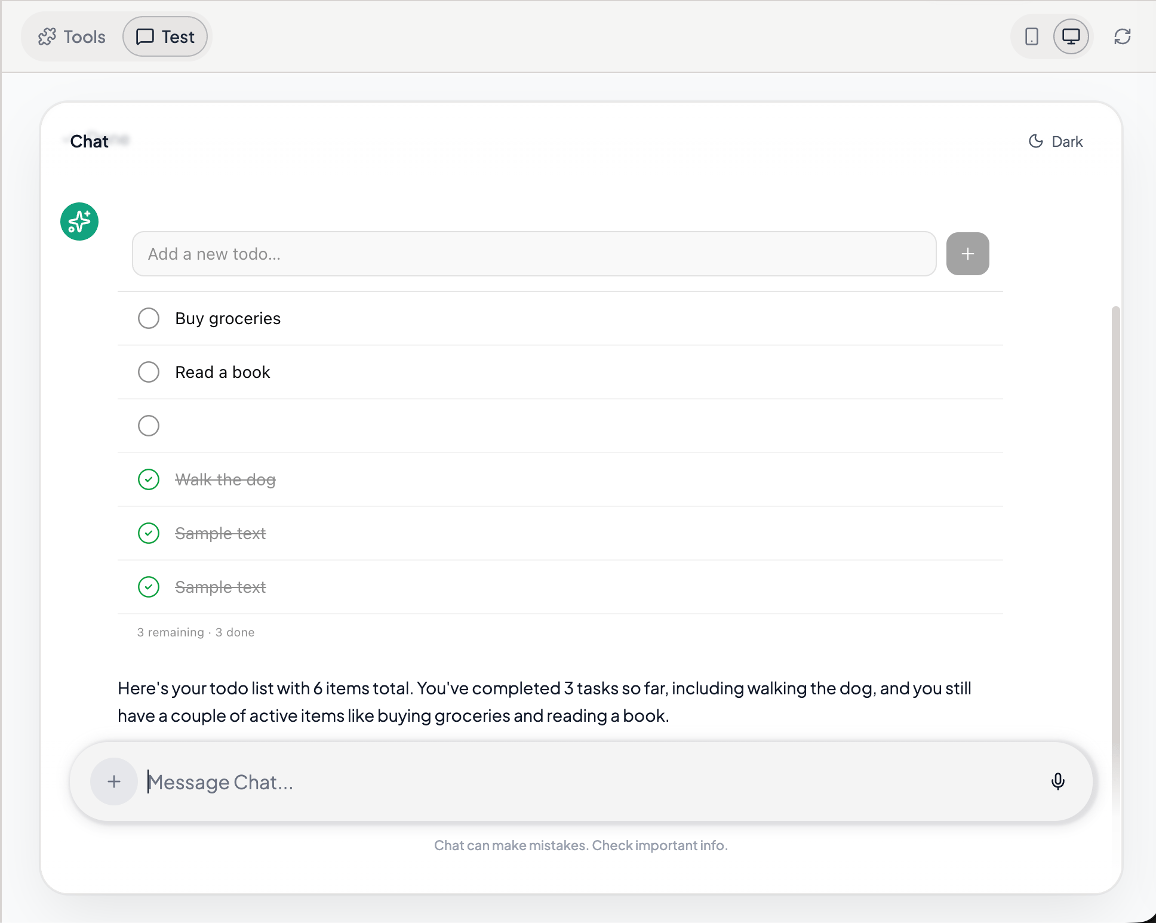The image size is (1156, 923).
Task: Click the Read a book text
Action: (x=222, y=373)
